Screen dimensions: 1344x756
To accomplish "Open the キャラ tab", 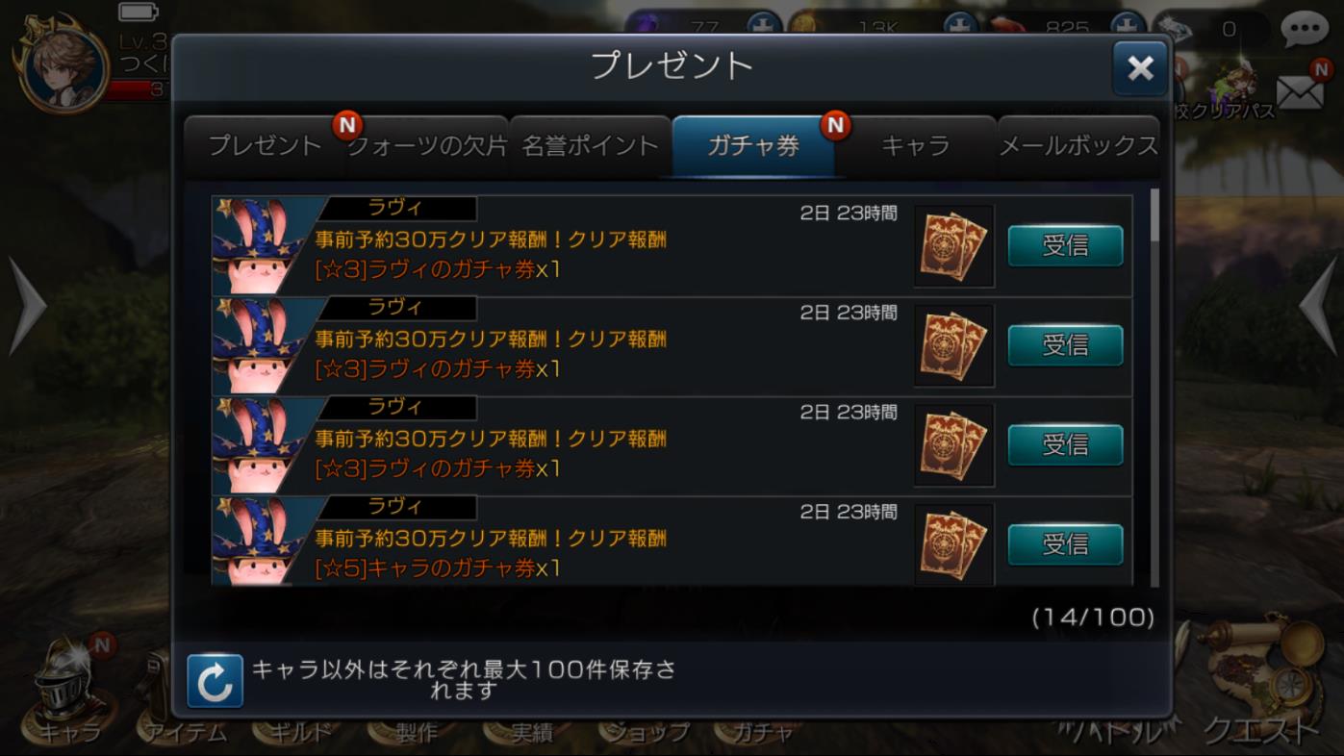I will pyautogui.click(x=916, y=146).
